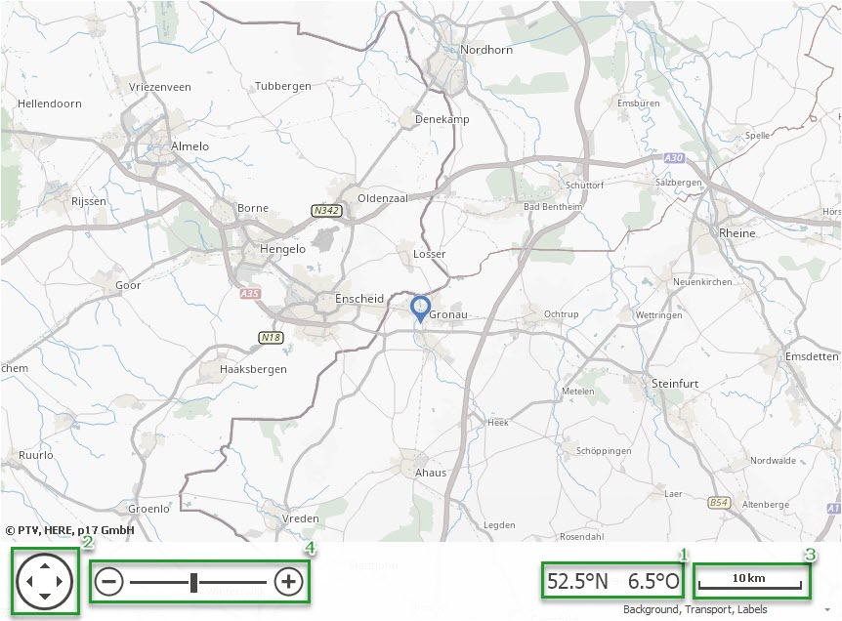Image resolution: width=842 pixels, height=621 pixels.
Task: Click the 10 km scale bar
Action: point(751,581)
